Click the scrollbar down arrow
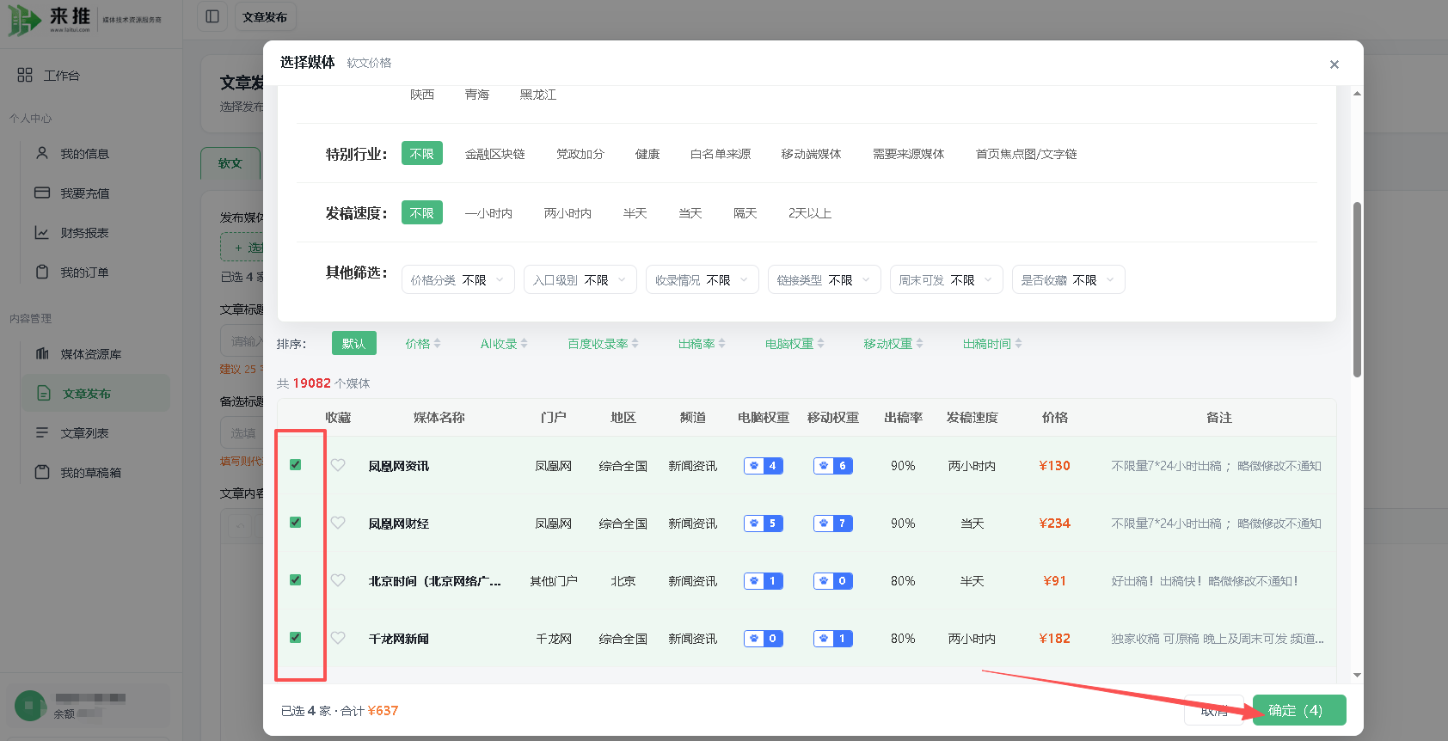1448x741 pixels. pos(1357,676)
